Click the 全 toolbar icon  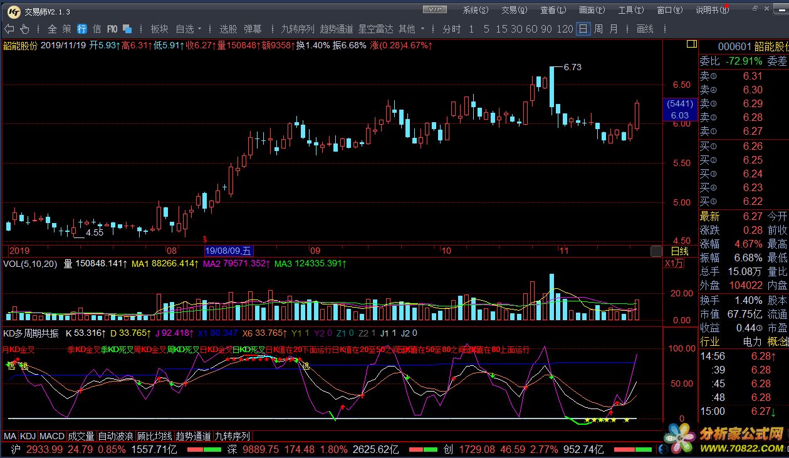click(x=52, y=29)
